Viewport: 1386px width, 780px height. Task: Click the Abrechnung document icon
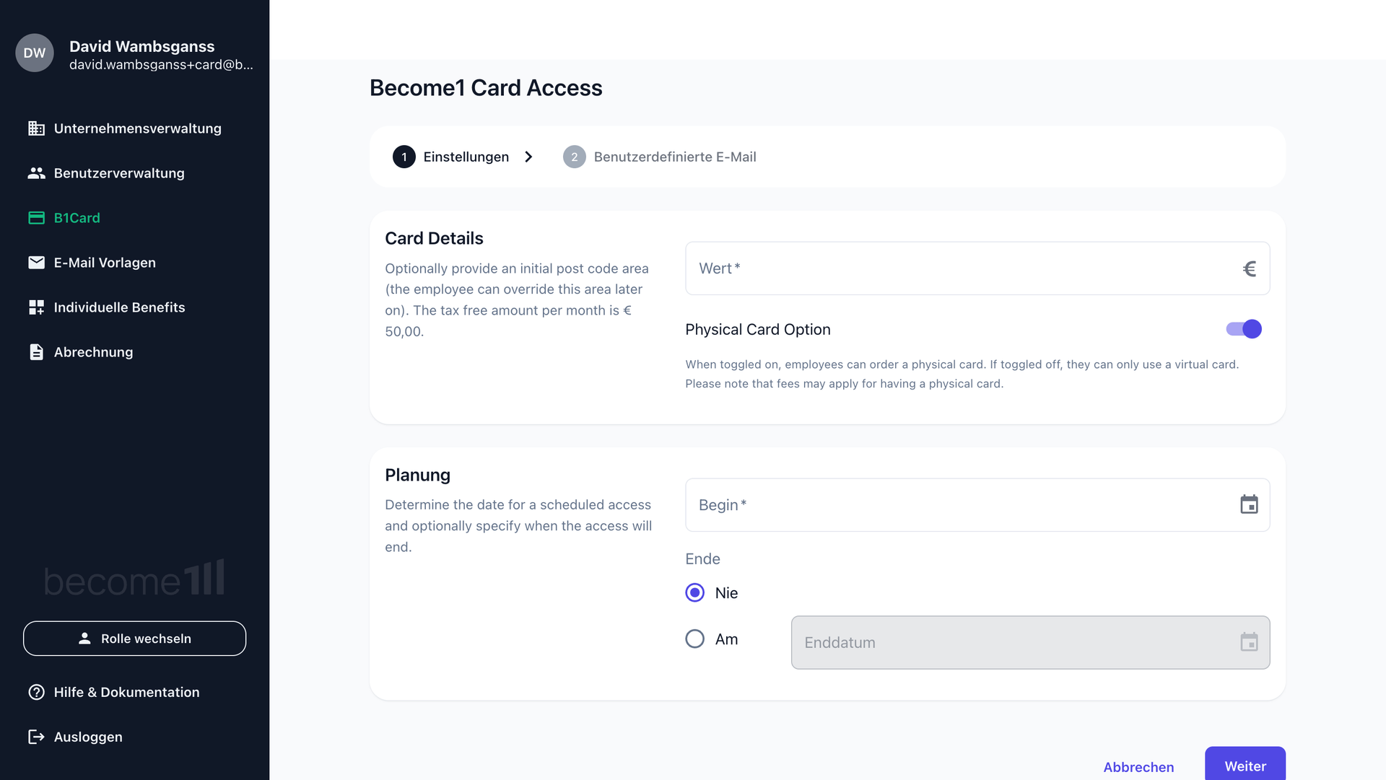pyautogui.click(x=36, y=352)
